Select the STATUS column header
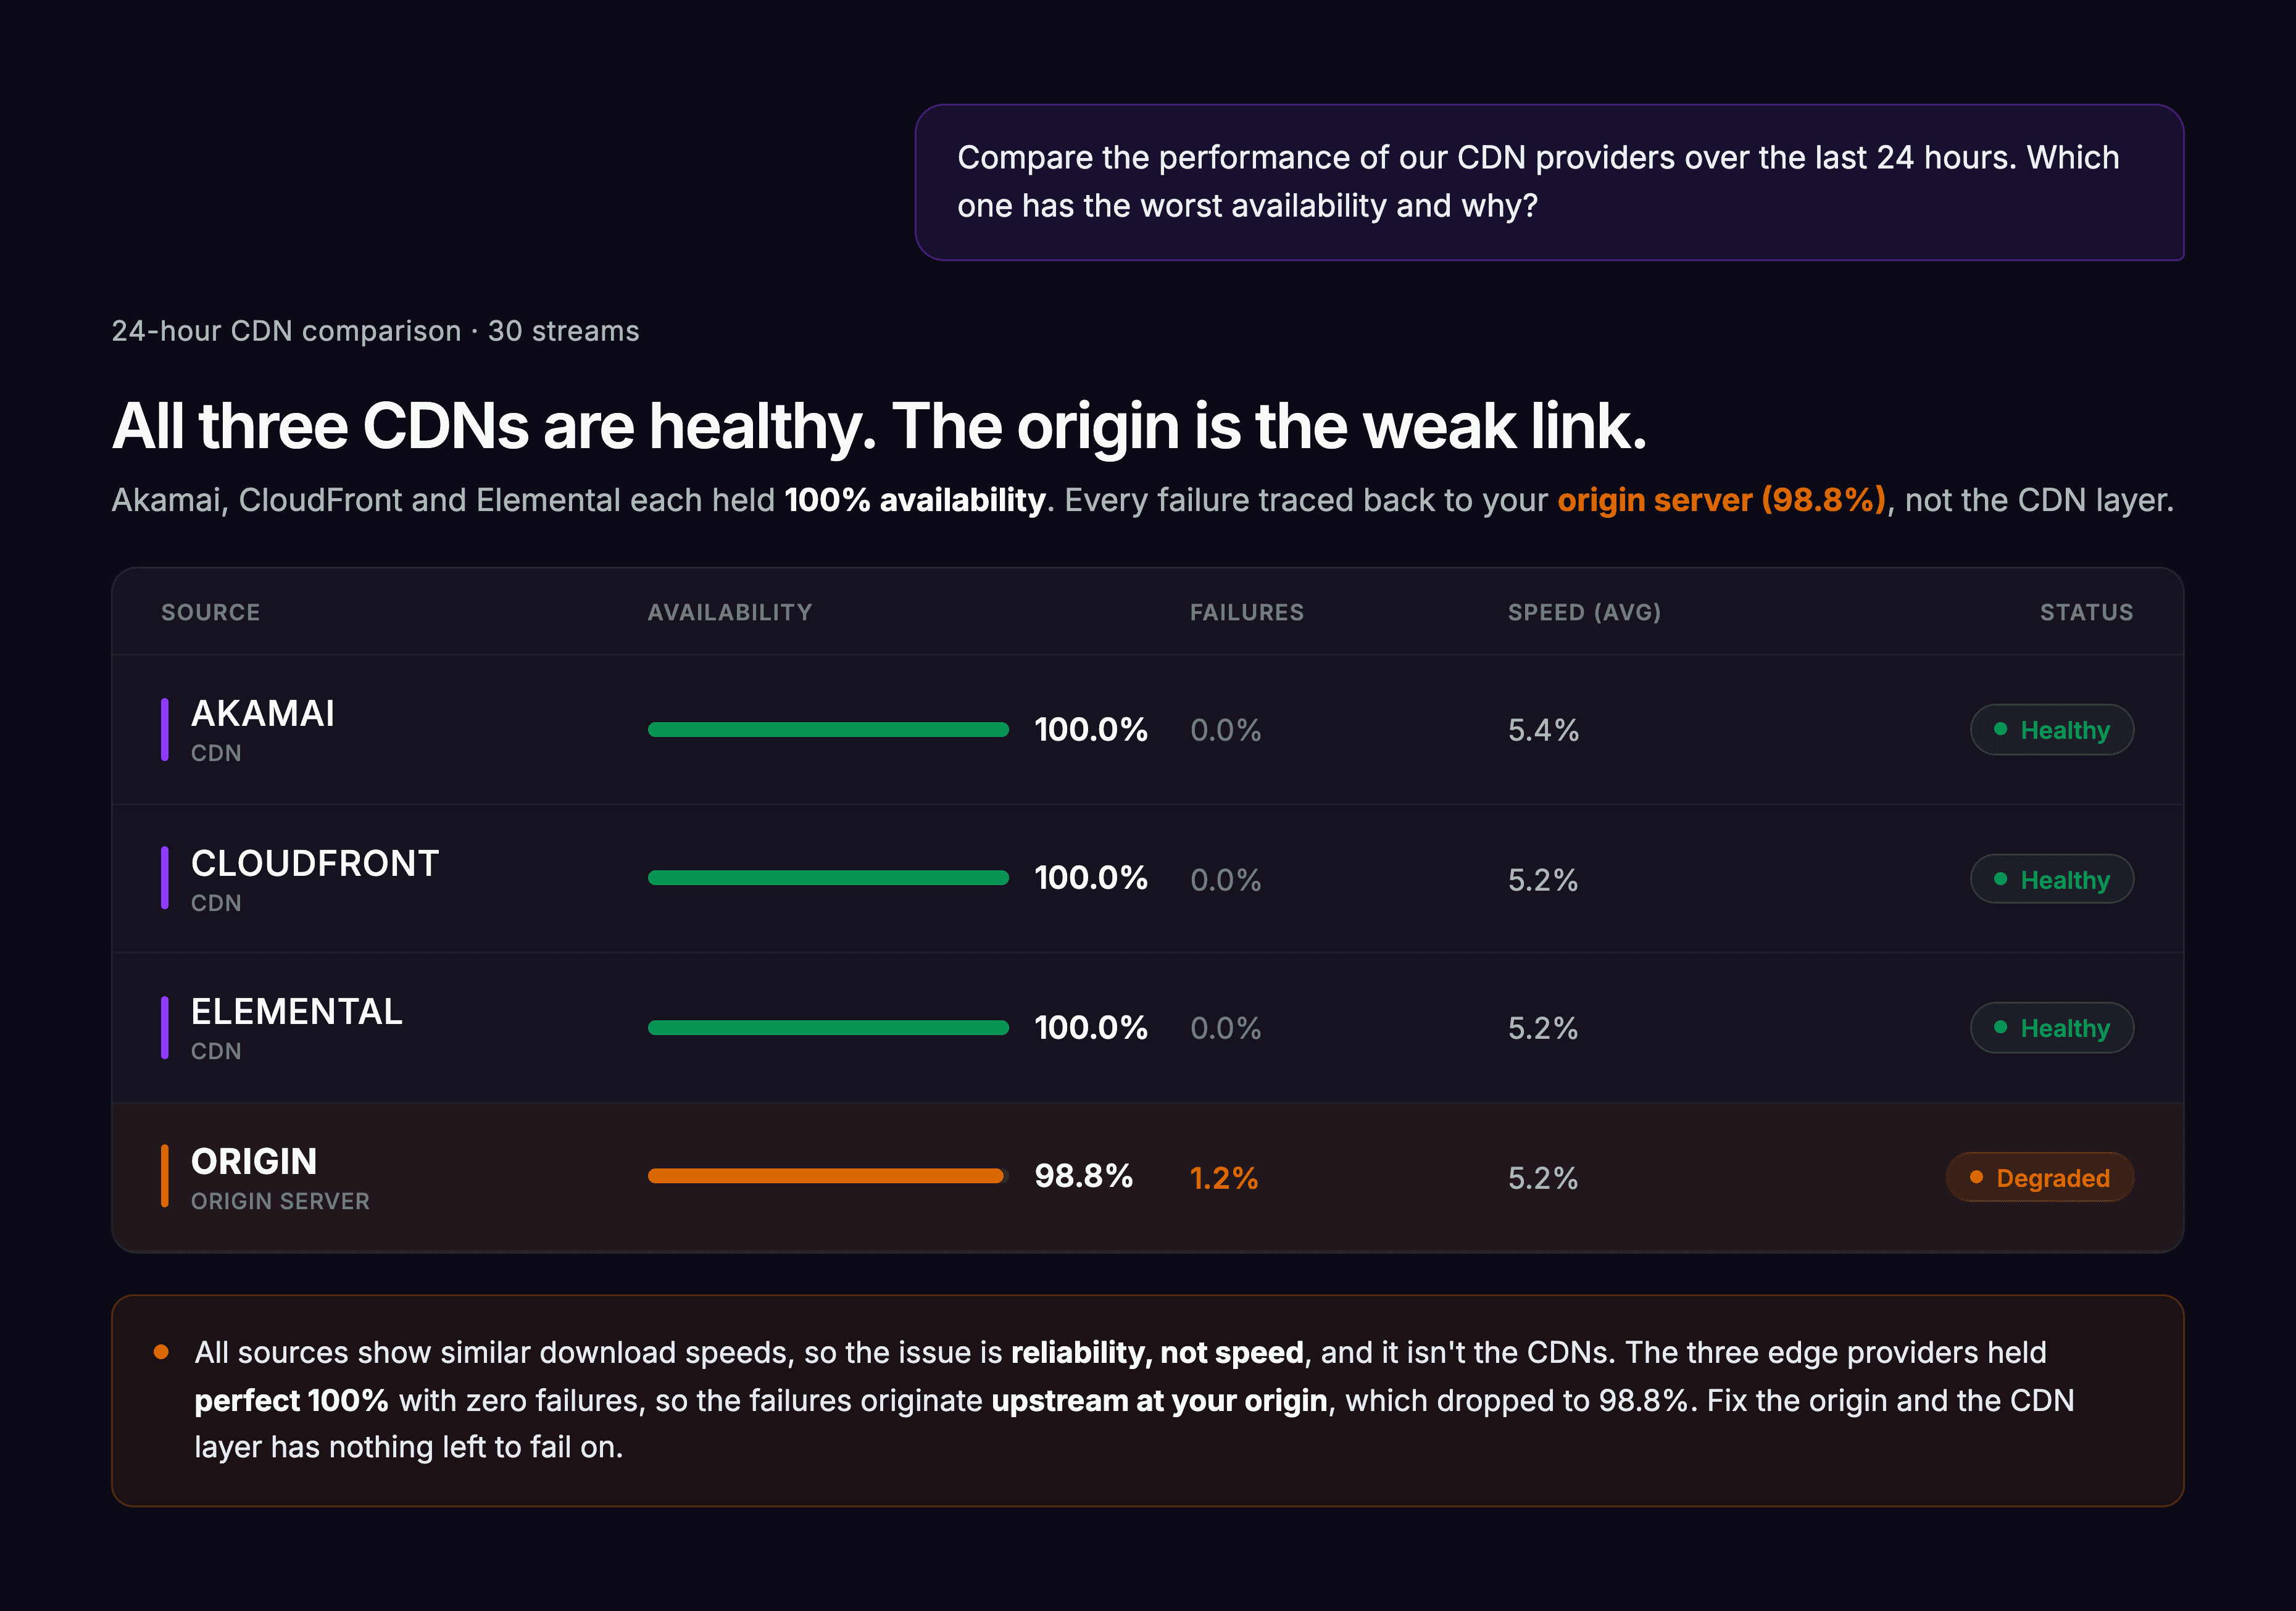This screenshot has height=1611, width=2296. tap(2087, 612)
